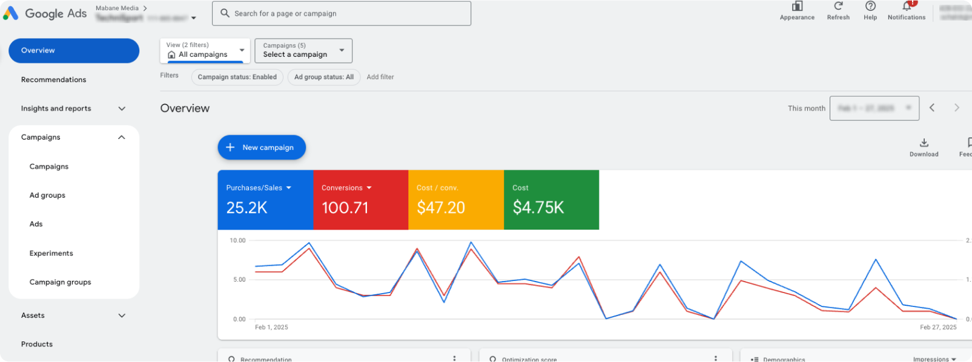972x362 pixels.
Task: Open the Help icon
Action: (x=870, y=7)
